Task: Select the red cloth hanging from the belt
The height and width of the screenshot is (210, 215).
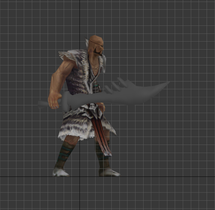Action: (x=101, y=137)
